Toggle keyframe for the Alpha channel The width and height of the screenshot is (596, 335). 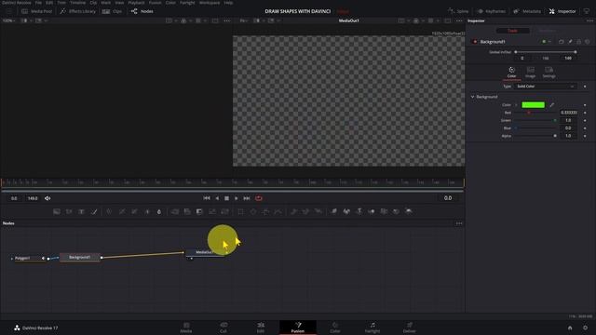coord(585,136)
